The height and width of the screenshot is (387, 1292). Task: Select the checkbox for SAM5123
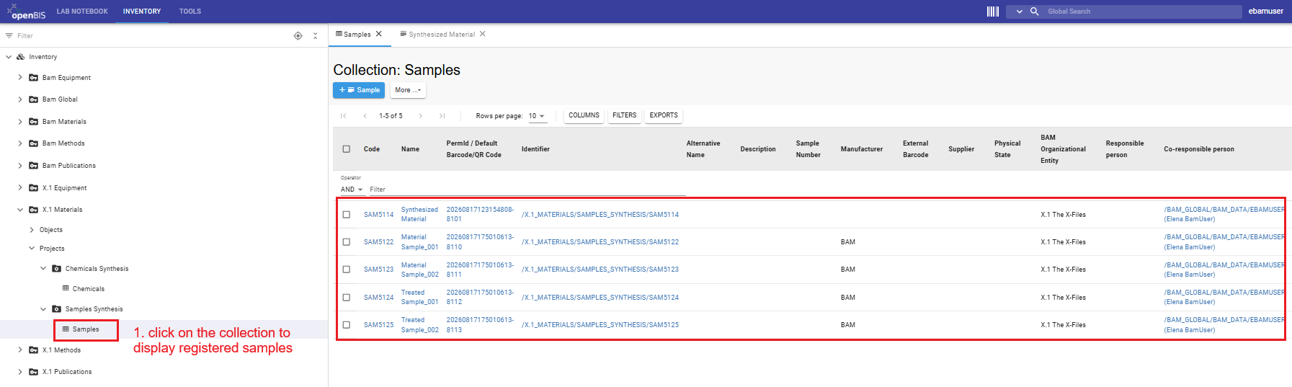[x=347, y=270]
